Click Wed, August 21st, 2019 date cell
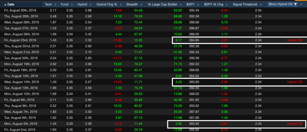 21,52
